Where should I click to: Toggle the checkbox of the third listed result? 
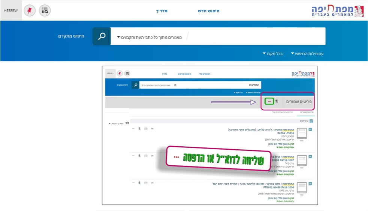pyautogui.click(x=310, y=183)
